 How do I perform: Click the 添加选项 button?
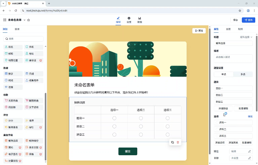220,142
